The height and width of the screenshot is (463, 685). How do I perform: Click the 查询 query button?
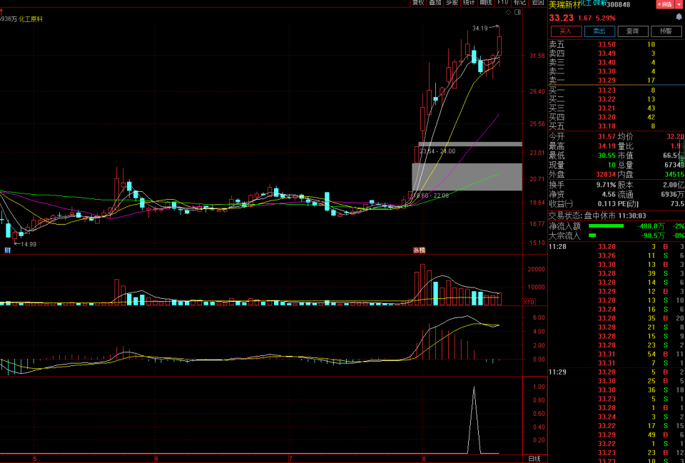pyautogui.click(x=632, y=31)
